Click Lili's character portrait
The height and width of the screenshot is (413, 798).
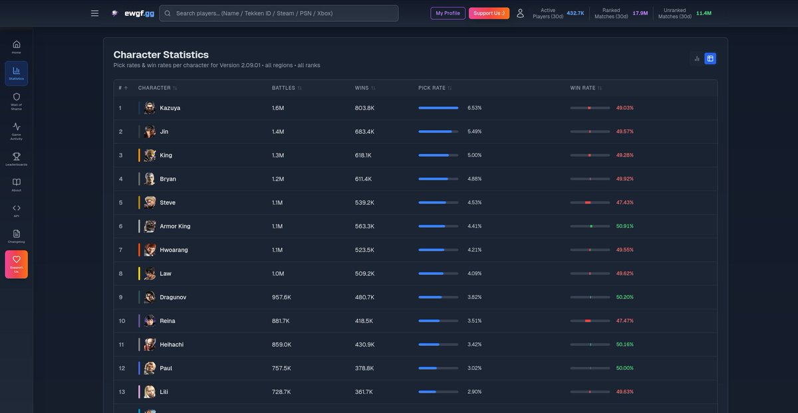pos(150,392)
